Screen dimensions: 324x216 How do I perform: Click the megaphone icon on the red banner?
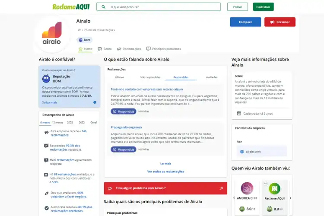(110, 188)
